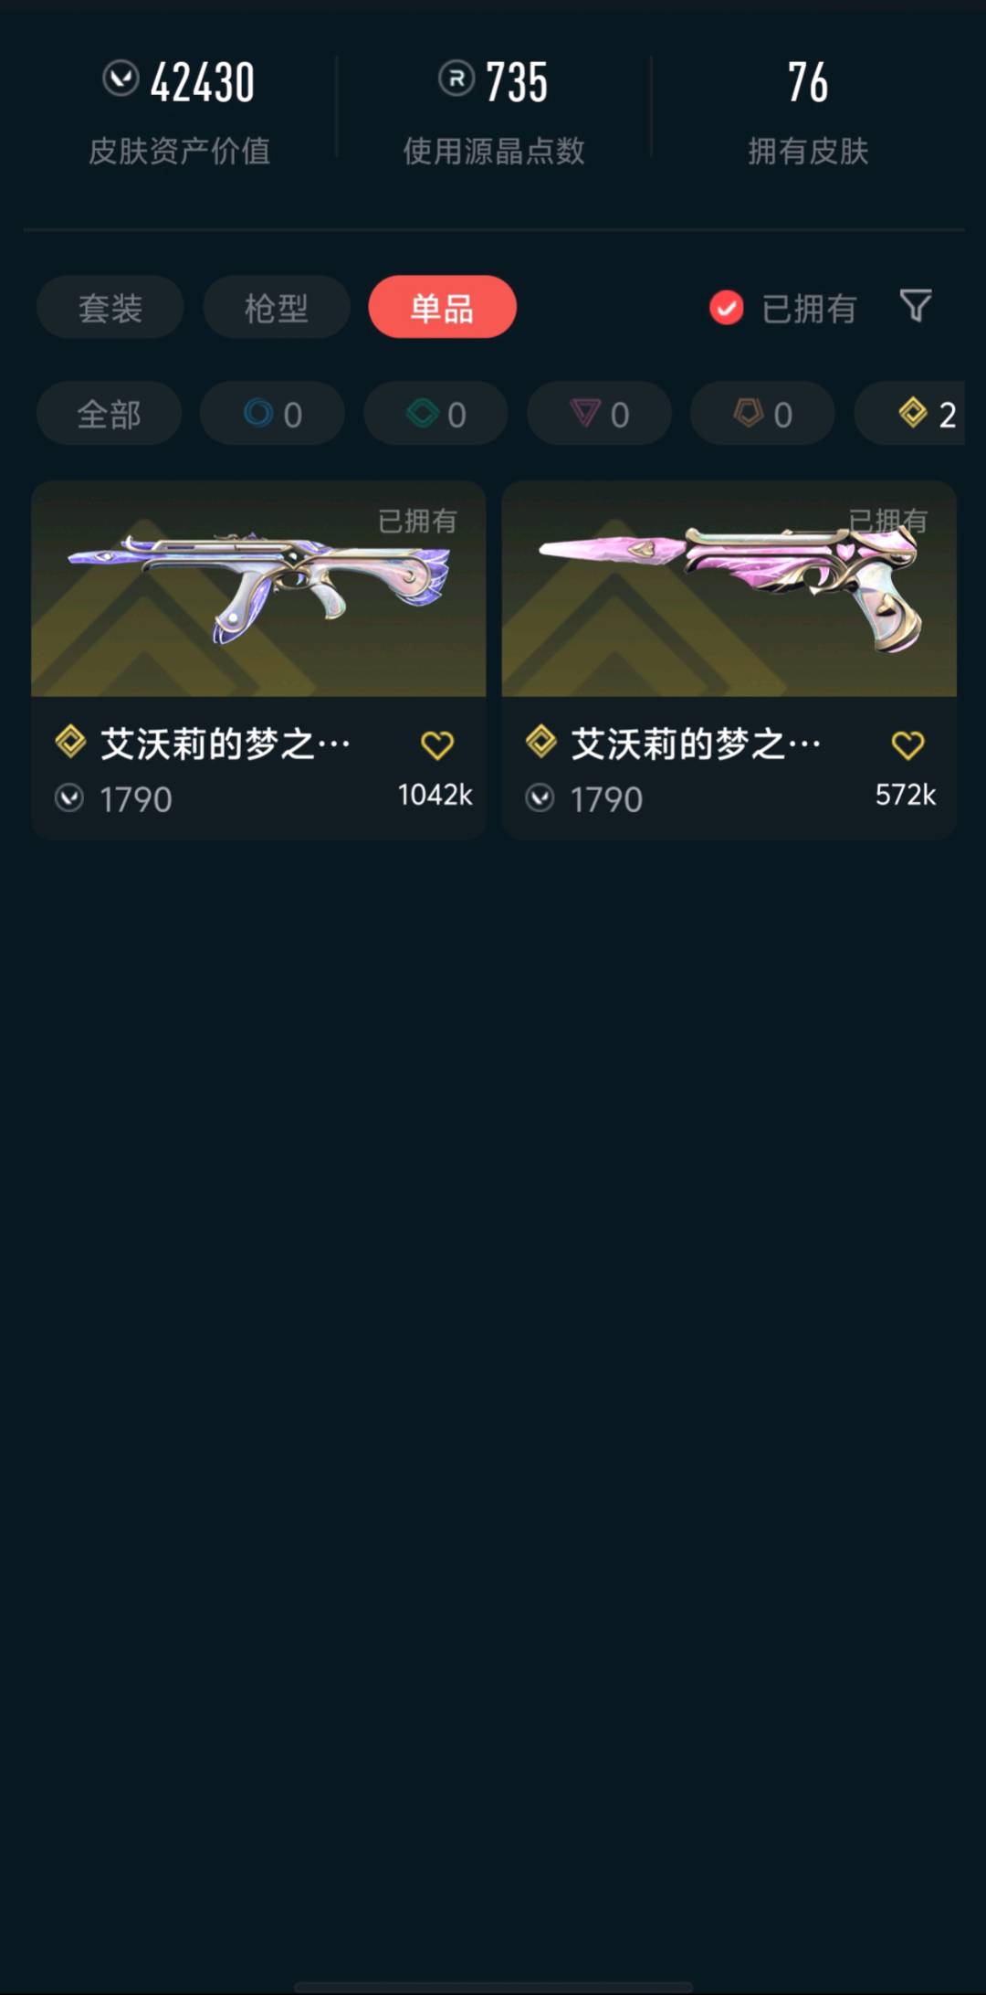986x1995 pixels.
Task: Filter by green diamond rarity tier
Action: point(435,414)
